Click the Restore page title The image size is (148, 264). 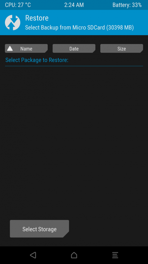[37, 18]
